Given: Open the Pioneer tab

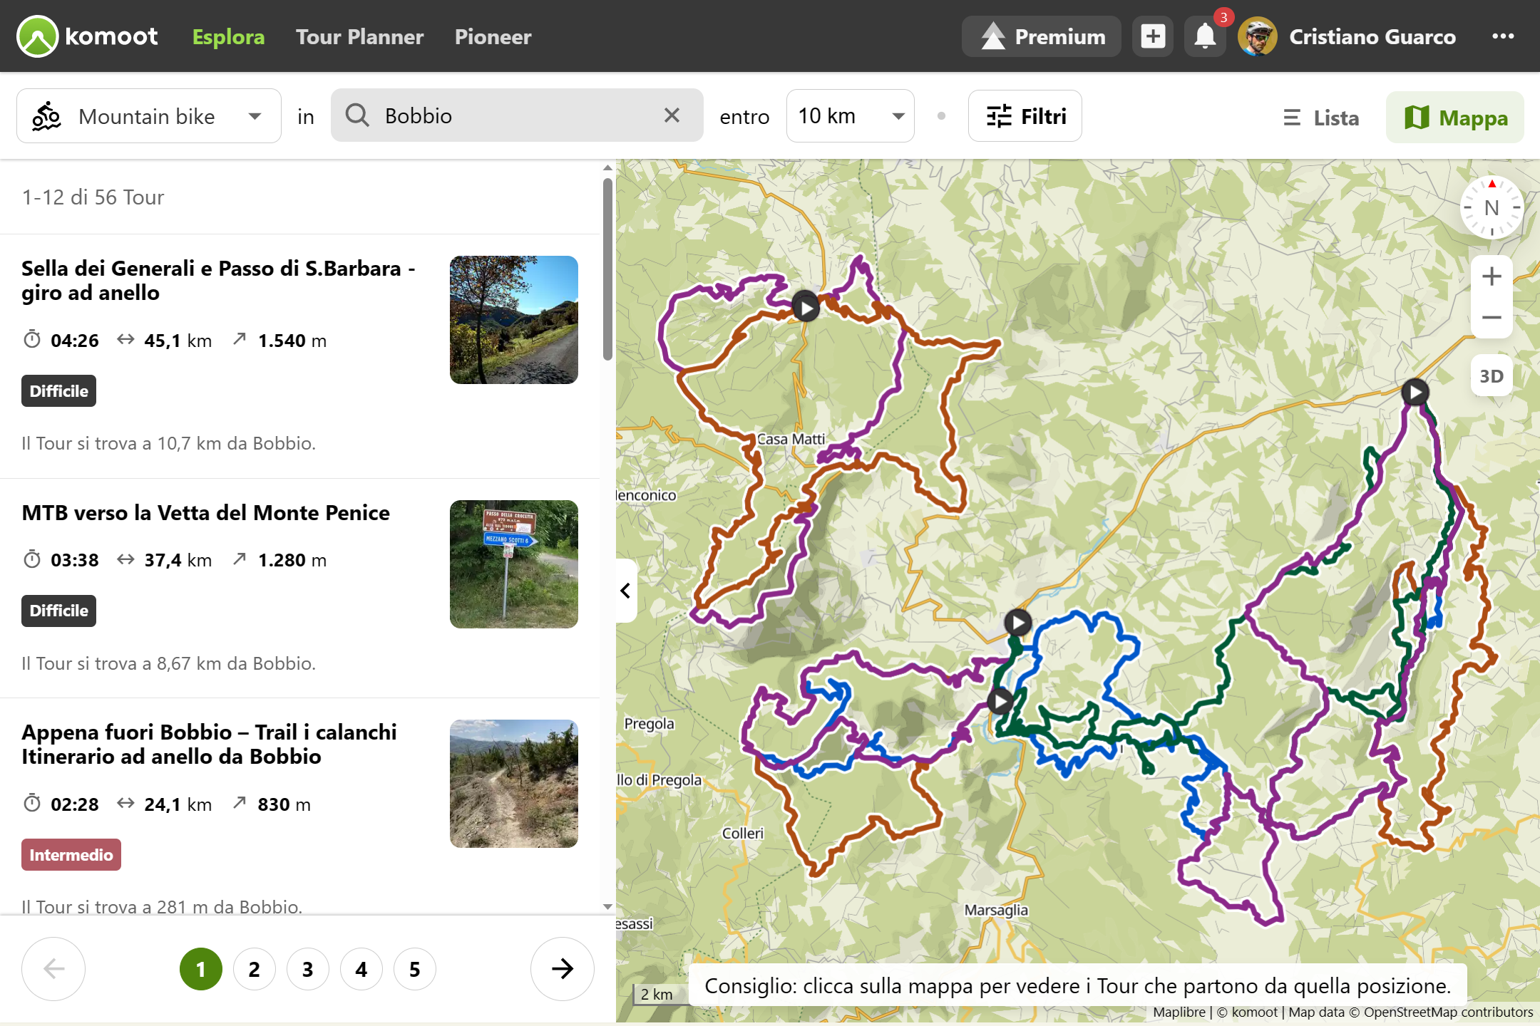Looking at the screenshot, I should pyautogui.click(x=493, y=36).
